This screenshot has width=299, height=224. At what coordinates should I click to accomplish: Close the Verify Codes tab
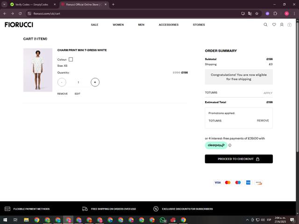click(55, 4)
